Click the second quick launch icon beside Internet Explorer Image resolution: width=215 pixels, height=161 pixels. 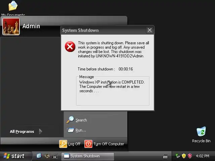click(x=47, y=156)
